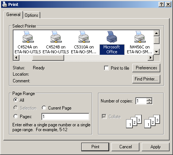Select the N4456C network printer icon
173x155 pixels.
click(140, 37)
